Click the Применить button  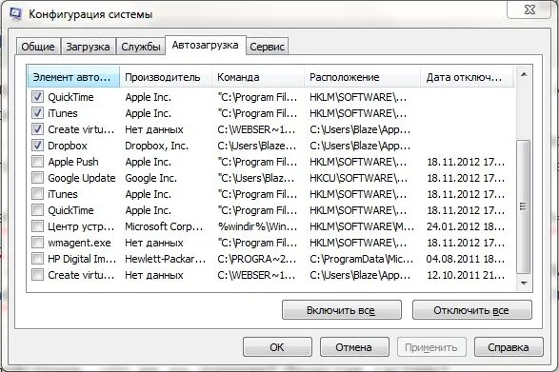pyautogui.click(x=431, y=347)
